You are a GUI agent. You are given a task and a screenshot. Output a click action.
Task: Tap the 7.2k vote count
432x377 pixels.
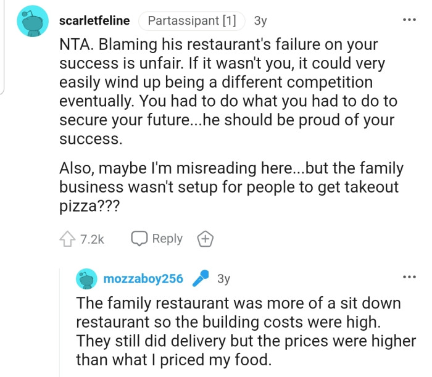(92, 239)
